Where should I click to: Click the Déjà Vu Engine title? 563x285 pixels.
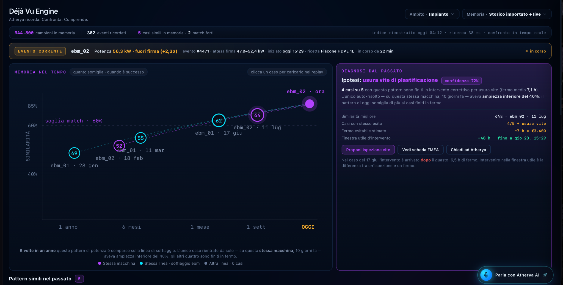[34, 11]
